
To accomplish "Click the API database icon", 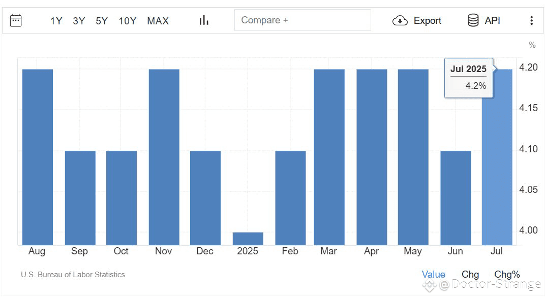I will (x=473, y=20).
